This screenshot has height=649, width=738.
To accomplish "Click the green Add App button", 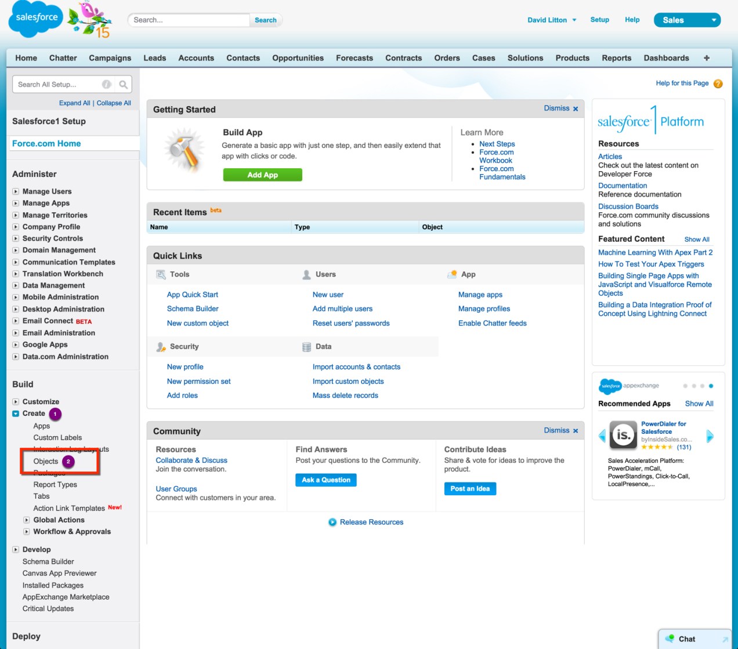I will [262, 175].
